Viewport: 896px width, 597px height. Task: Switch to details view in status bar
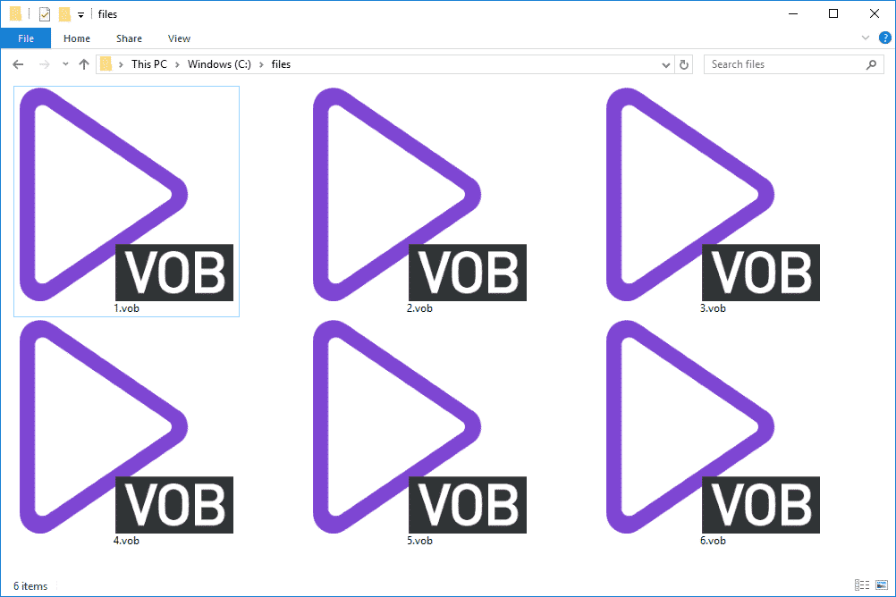coord(864,585)
